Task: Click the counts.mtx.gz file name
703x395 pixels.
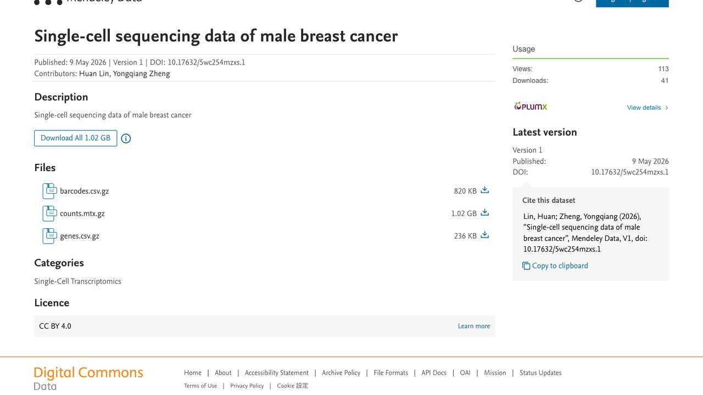Action: tap(82, 213)
